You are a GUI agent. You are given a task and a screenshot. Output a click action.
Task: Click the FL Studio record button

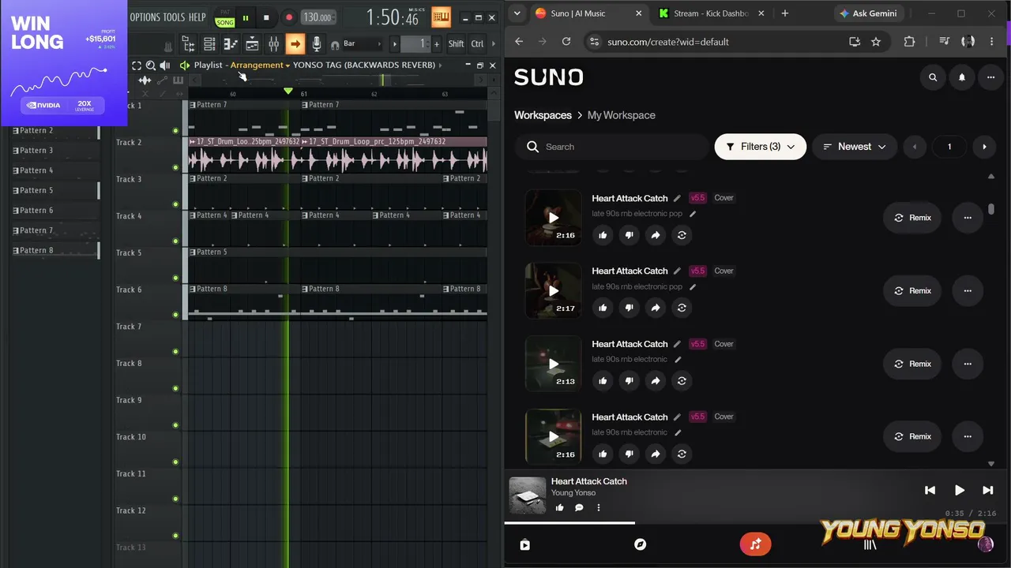288,17
